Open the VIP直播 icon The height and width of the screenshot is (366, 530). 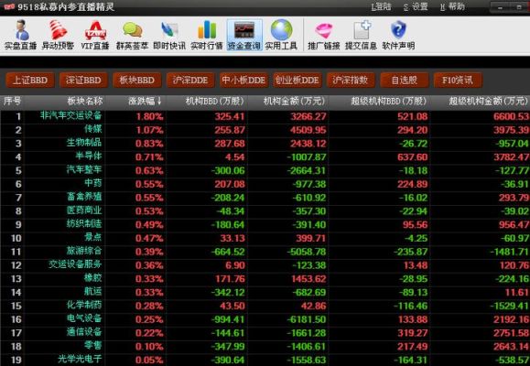click(x=95, y=35)
